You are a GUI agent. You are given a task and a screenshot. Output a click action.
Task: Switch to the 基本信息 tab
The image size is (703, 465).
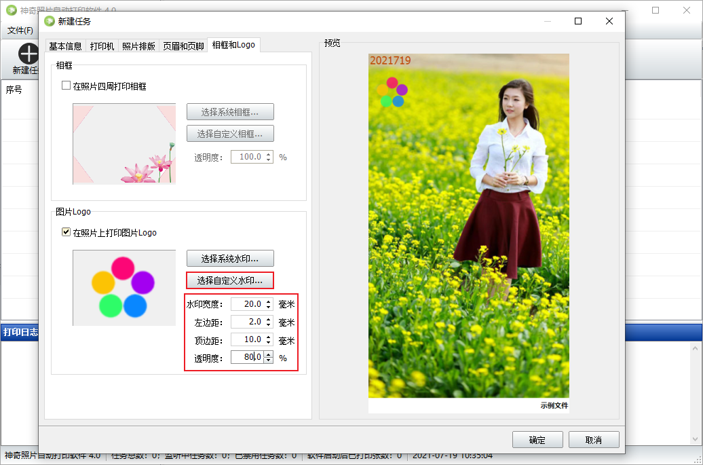tap(65, 46)
